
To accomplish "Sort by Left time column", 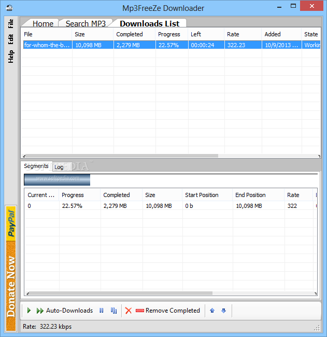I will point(206,34).
